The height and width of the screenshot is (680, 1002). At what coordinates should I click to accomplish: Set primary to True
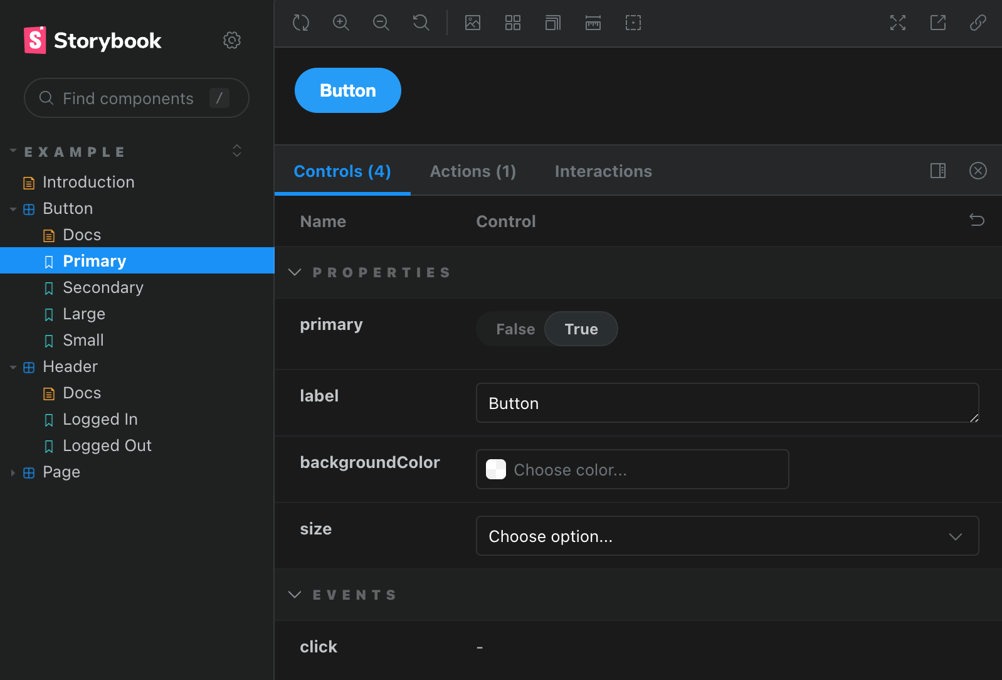coord(581,329)
